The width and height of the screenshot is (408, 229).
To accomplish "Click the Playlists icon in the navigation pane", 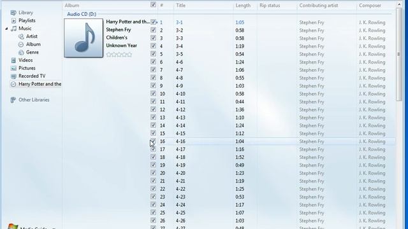I will [13, 20].
